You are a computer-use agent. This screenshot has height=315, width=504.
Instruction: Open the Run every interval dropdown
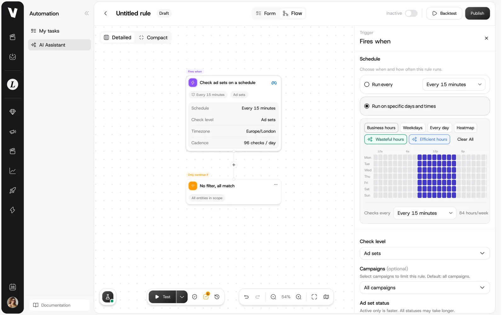[x=454, y=84]
